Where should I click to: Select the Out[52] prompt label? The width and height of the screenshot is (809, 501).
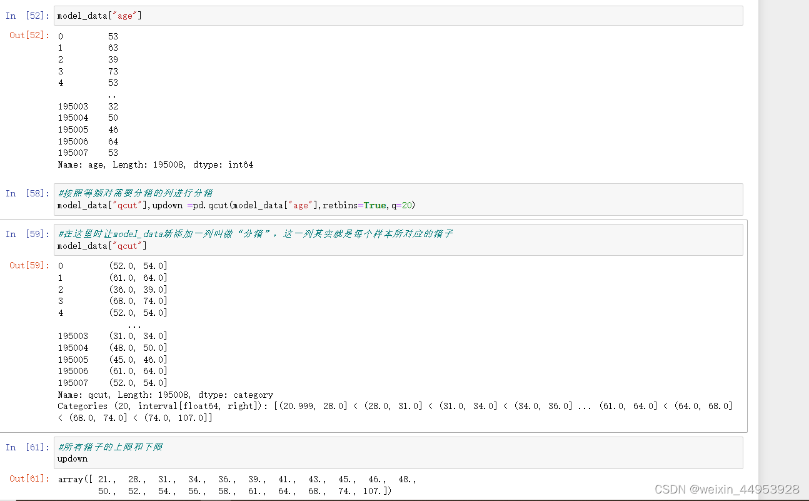(x=29, y=35)
